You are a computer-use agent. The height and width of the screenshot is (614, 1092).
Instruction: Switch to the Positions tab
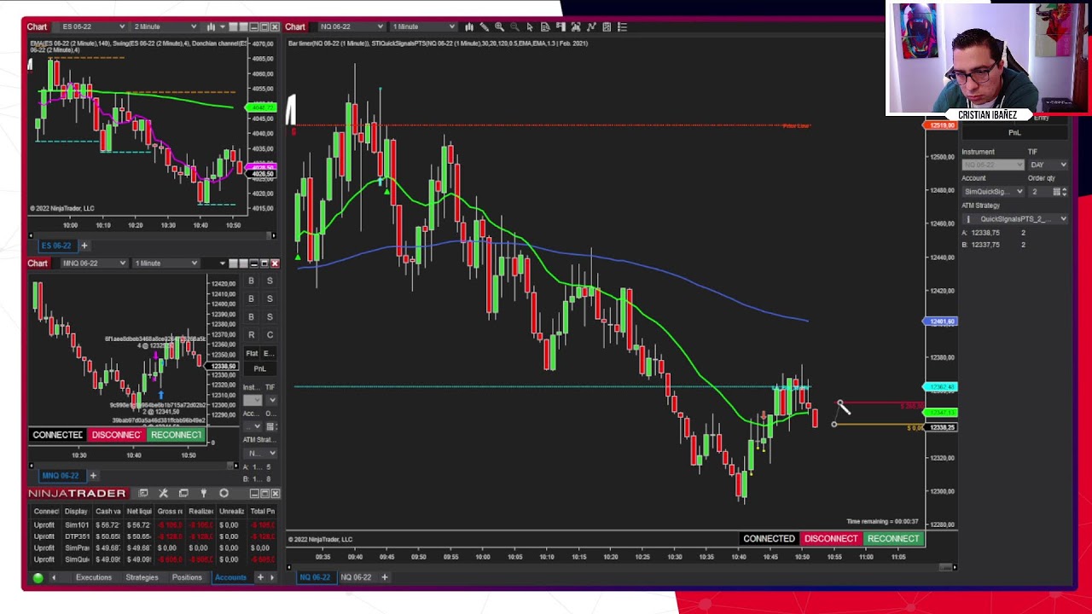[187, 577]
